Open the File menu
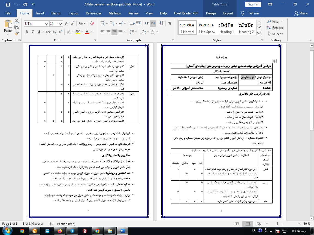This screenshot has width=314, height=235. pos(8,13)
